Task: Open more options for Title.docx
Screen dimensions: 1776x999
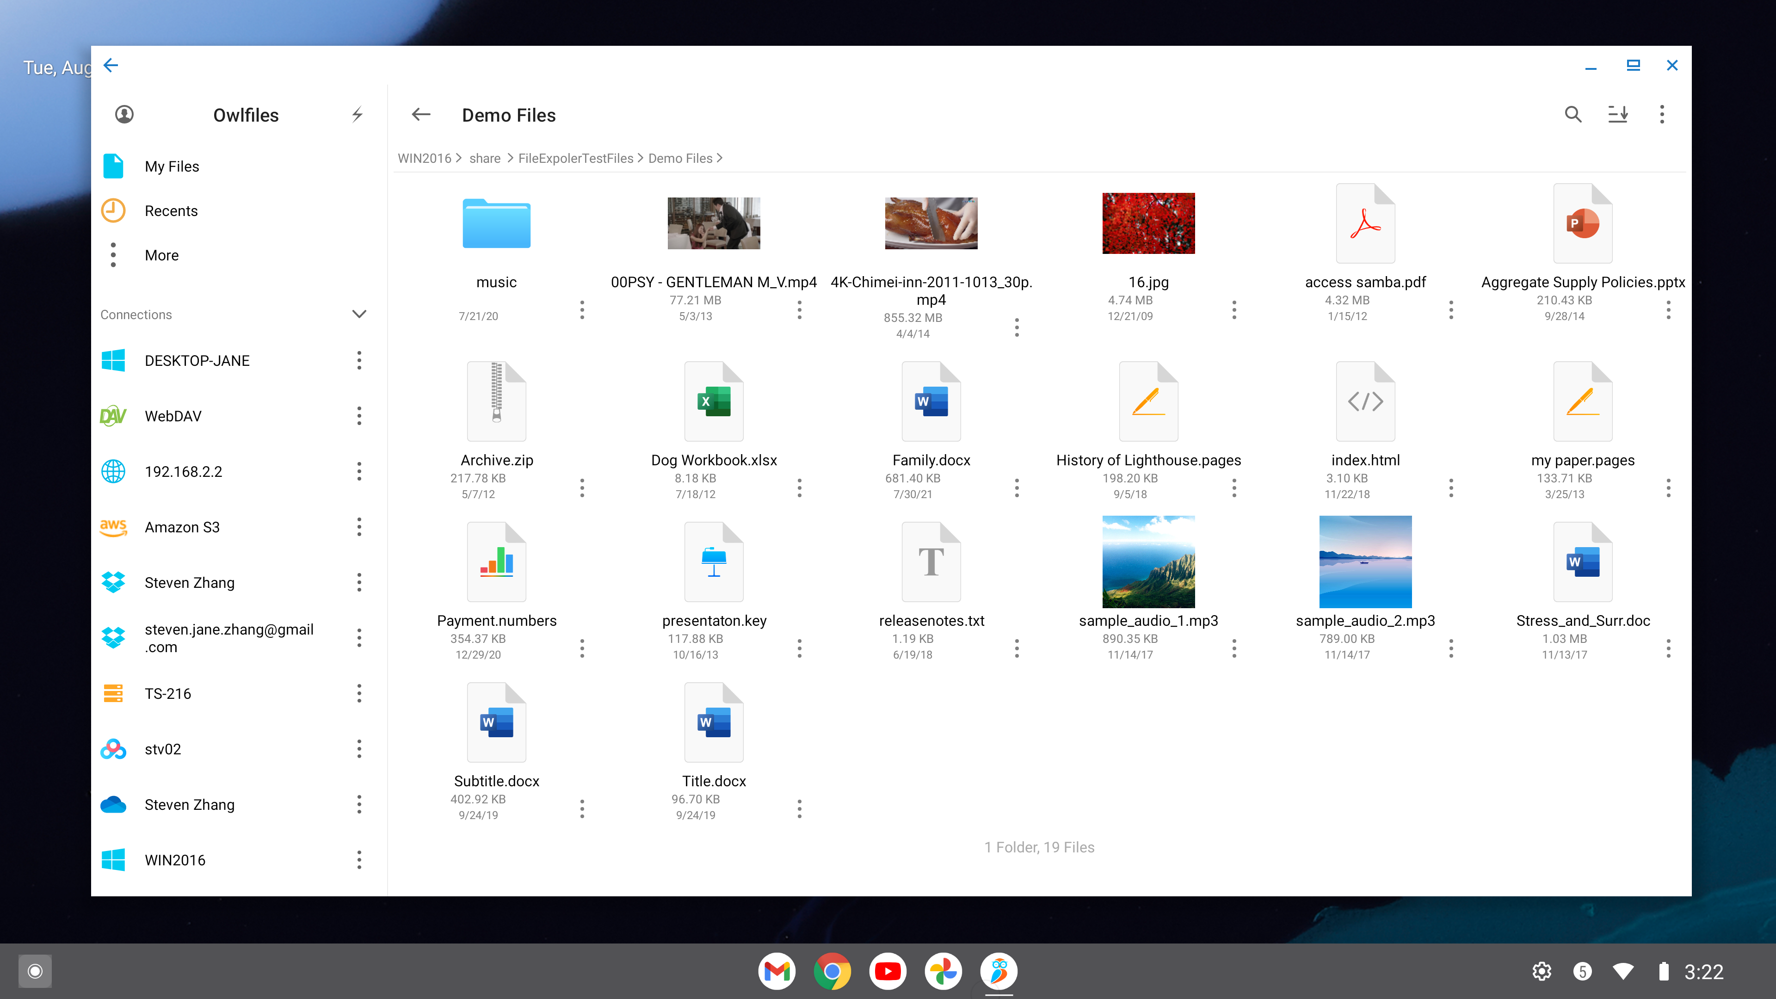Action: point(799,809)
